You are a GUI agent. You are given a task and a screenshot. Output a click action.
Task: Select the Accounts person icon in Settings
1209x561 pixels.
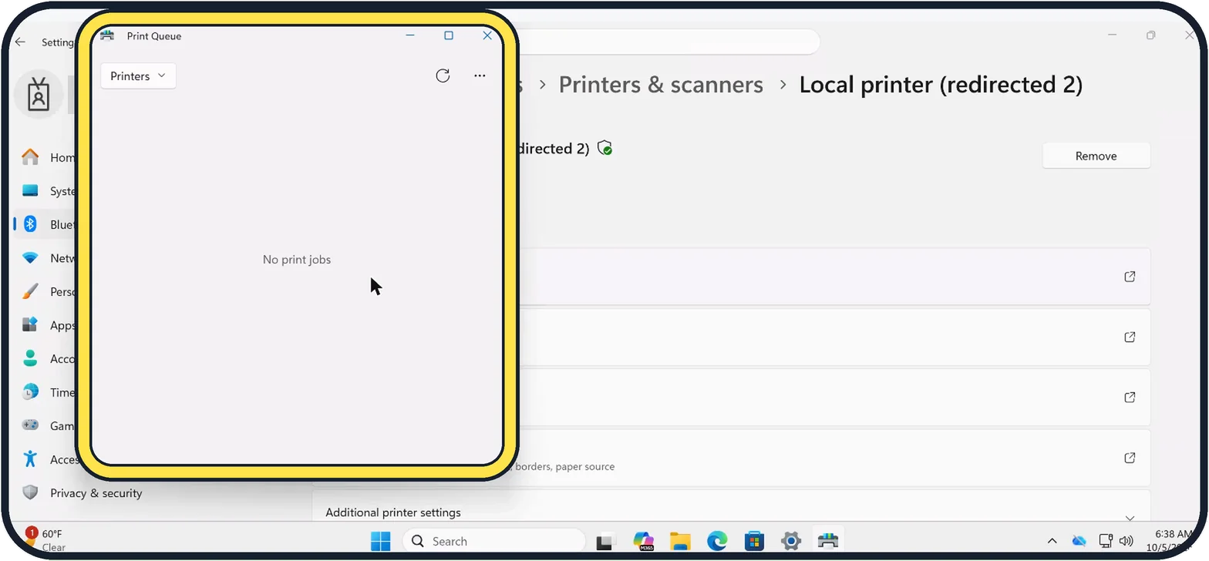click(x=30, y=358)
